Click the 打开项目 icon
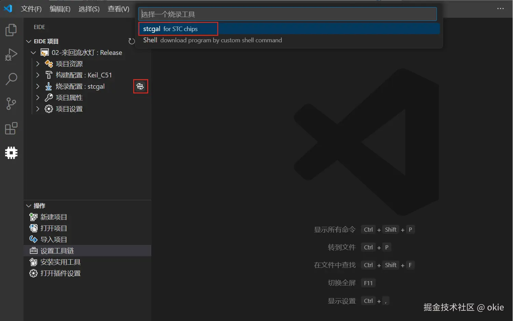The height and width of the screenshot is (321, 513). pos(33,228)
